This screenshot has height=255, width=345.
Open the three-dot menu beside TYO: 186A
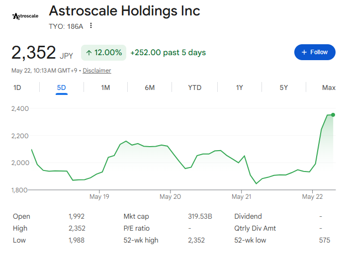point(91,26)
